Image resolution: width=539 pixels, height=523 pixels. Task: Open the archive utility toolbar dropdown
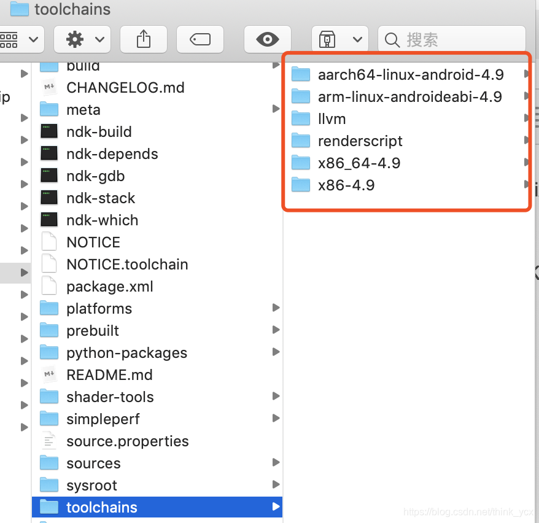[x=340, y=39]
